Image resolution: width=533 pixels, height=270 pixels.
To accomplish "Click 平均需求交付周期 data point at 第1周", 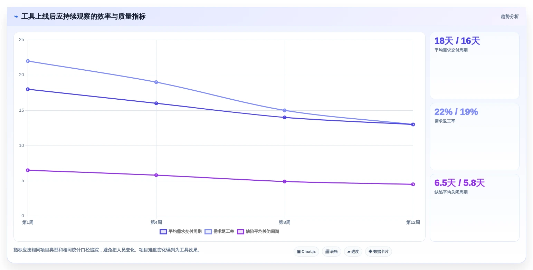I will pos(28,89).
